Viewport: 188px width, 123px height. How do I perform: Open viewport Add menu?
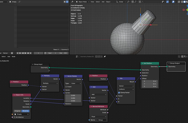point(103,2)
